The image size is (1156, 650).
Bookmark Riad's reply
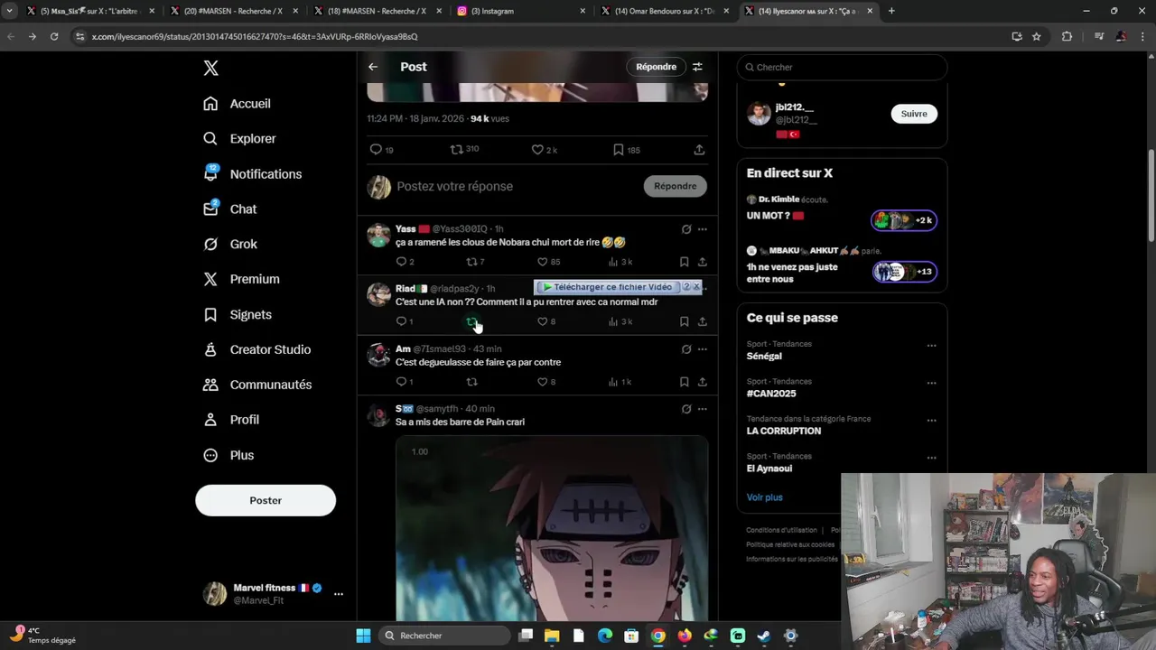pyautogui.click(x=684, y=321)
